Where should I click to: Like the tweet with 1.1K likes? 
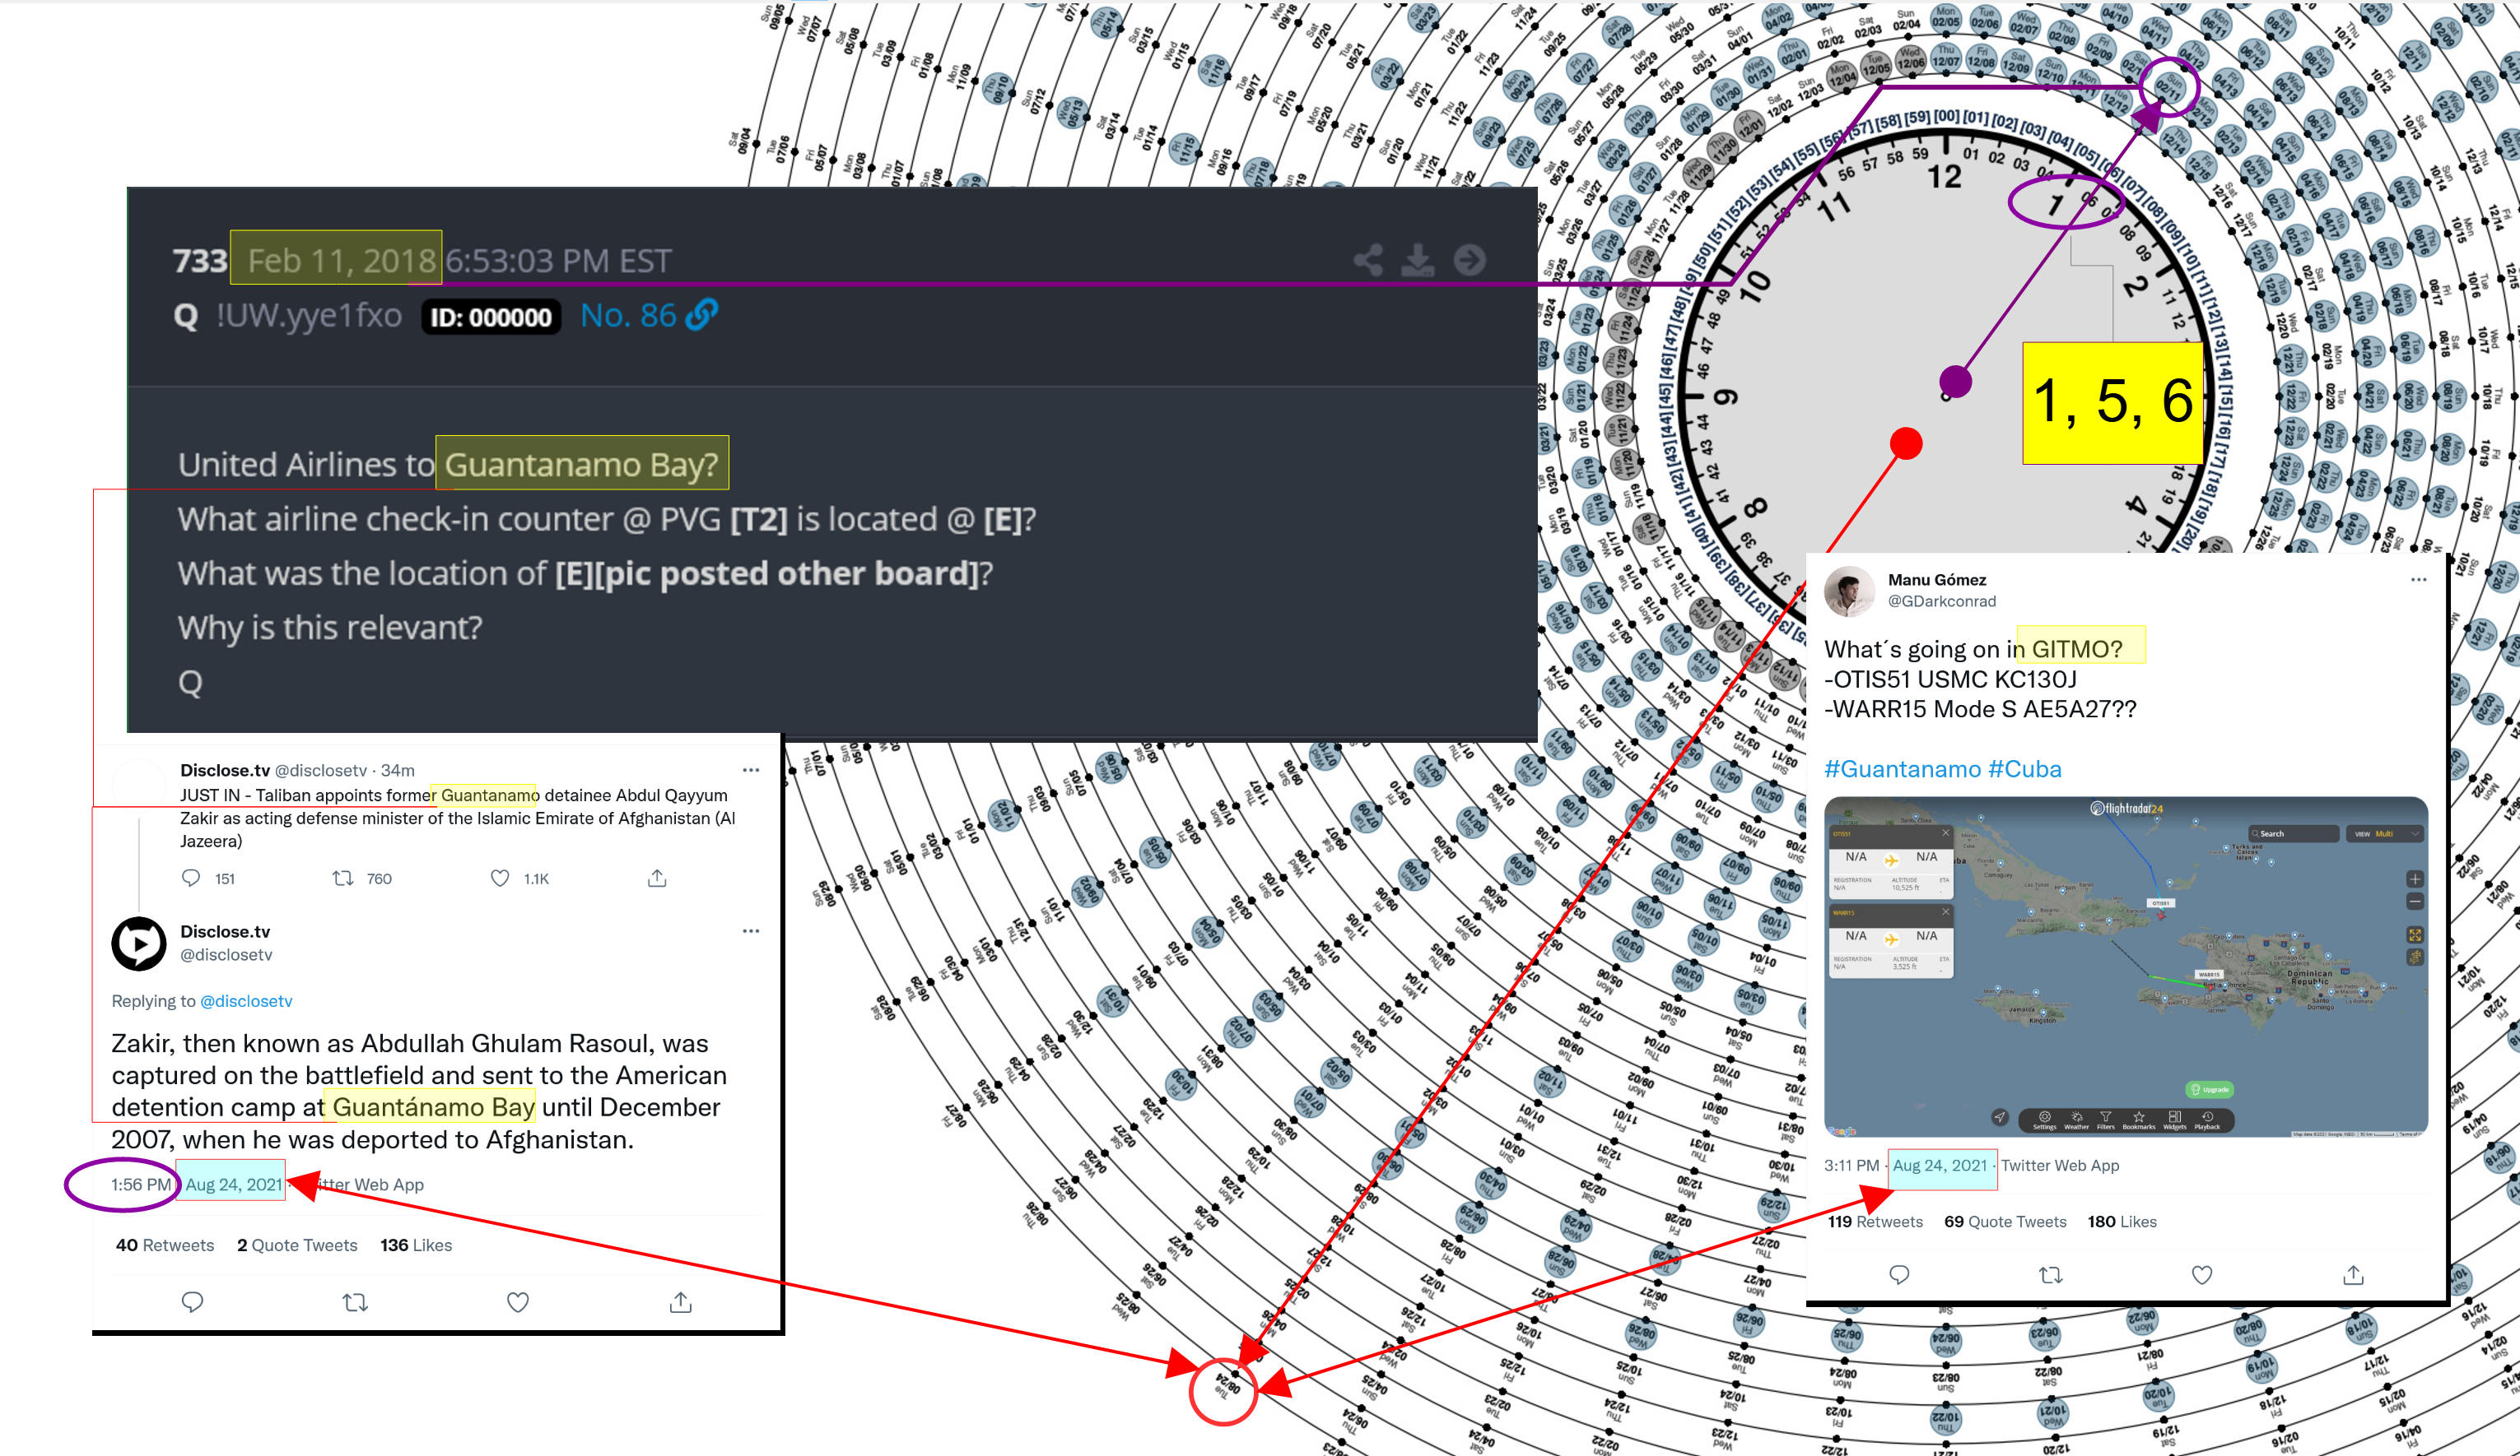pos(500,879)
